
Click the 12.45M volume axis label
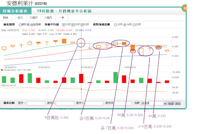click(x=176, y=72)
